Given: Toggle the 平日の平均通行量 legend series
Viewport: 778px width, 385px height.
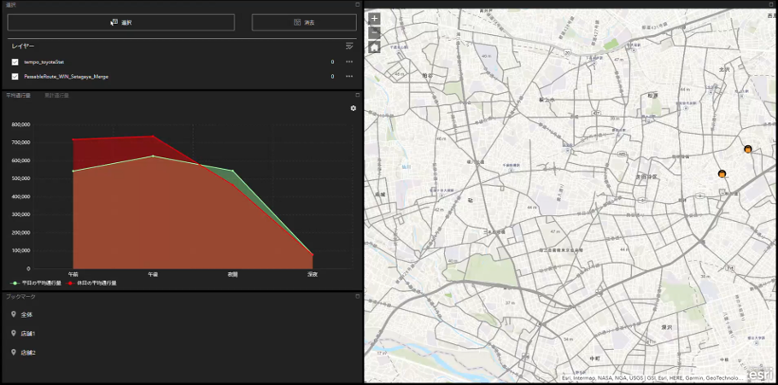Looking at the screenshot, I should tap(36, 283).
